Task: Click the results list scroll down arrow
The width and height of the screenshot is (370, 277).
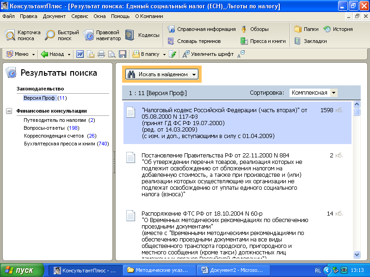Action: pyautogui.click(x=357, y=254)
